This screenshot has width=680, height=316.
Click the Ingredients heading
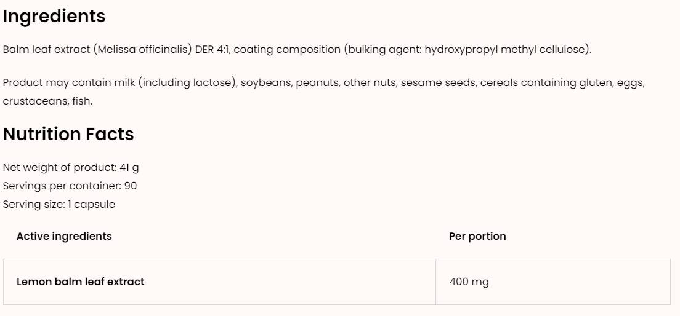(x=54, y=17)
